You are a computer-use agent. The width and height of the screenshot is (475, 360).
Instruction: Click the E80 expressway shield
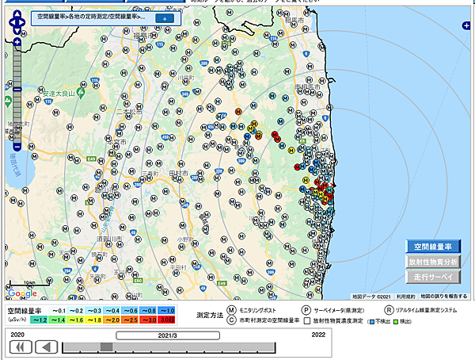138,281
